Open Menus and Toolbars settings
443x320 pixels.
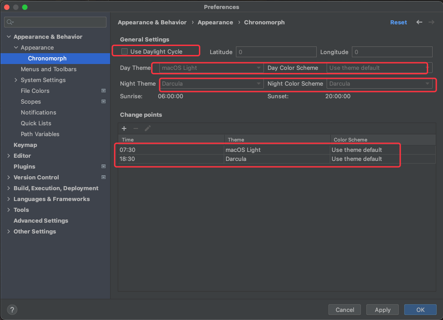(x=49, y=69)
